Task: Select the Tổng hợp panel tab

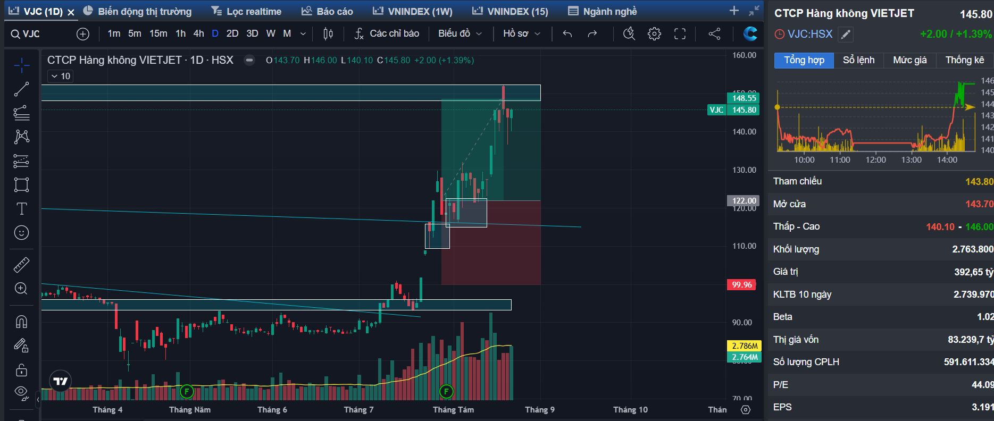Action: [x=804, y=60]
